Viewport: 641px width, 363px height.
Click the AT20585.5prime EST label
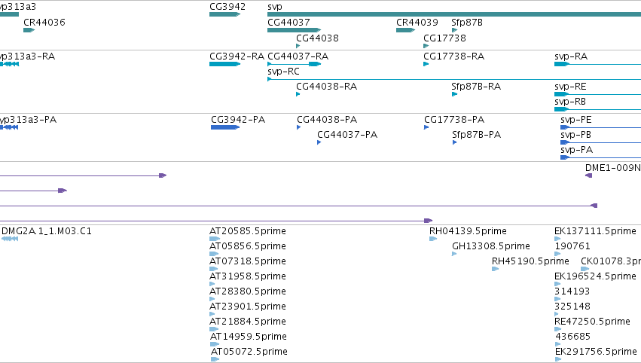(247, 231)
